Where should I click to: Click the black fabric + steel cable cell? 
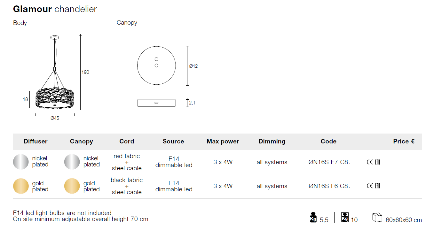[x=127, y=186]
